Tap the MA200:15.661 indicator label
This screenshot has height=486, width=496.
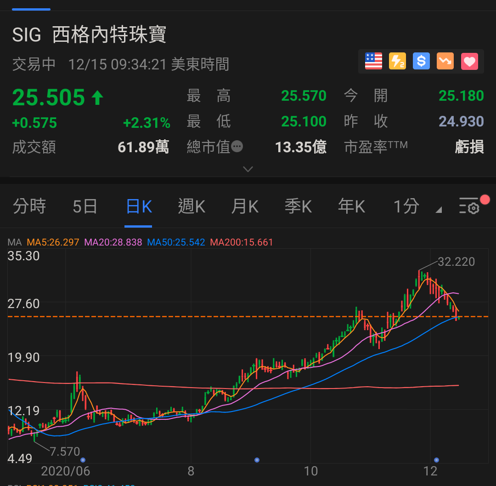[x=242, y=242]
